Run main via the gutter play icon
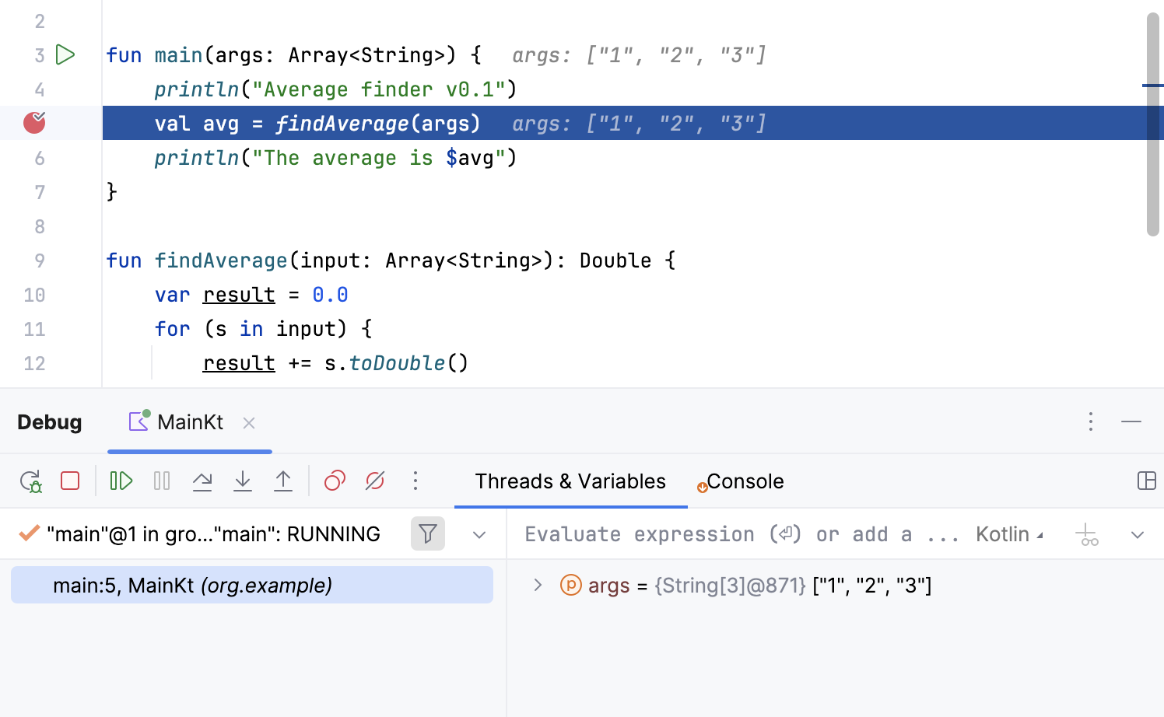The width and height of the screenshot is (1164, 717). pyautogui.click(x=65, y=54)
